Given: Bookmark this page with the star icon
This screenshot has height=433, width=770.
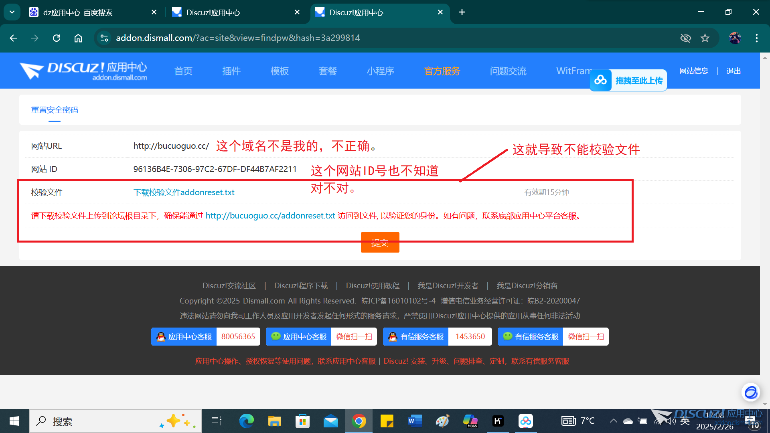Looking at the screenshot, I should click(x=705, y=38).
